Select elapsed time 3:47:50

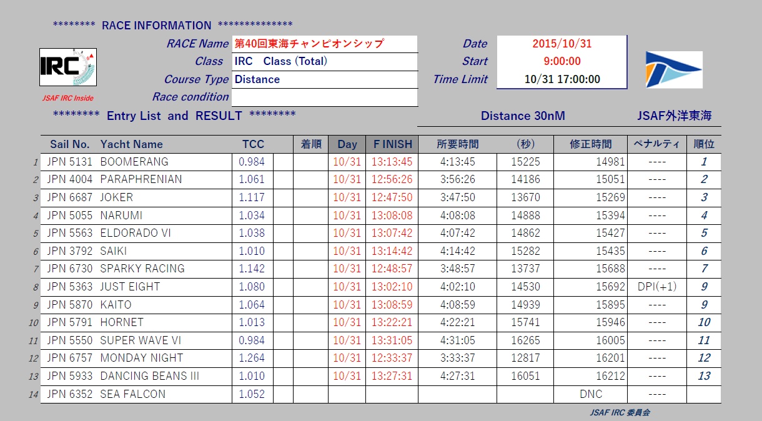click(458, 197)
